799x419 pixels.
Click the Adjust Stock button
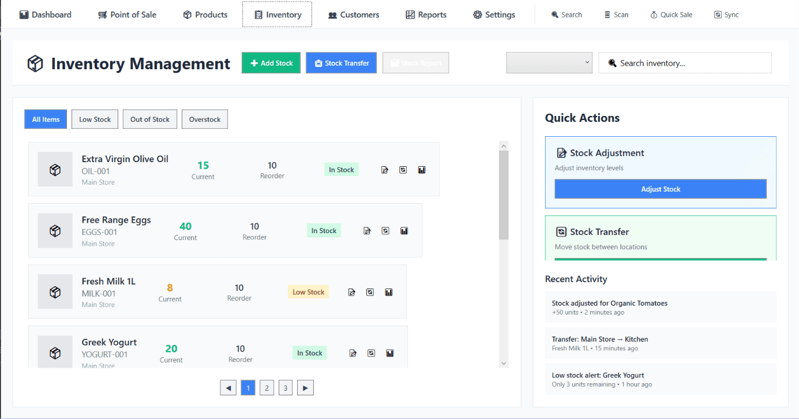pos(661,189)
